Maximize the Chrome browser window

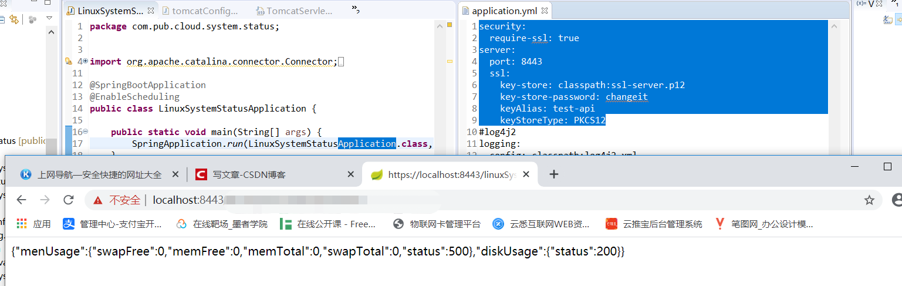tap(887, 167)
